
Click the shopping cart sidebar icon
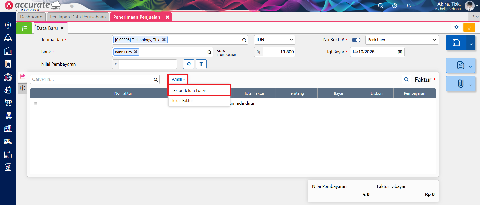[8, 102]
